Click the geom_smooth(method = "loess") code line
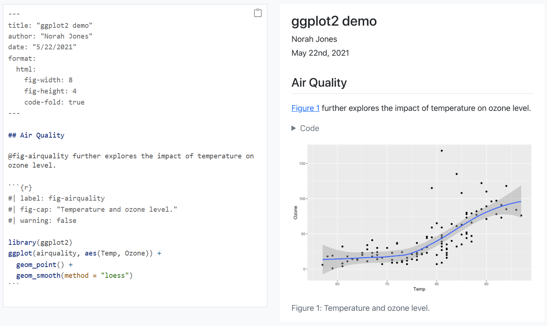 click(74, 276)
